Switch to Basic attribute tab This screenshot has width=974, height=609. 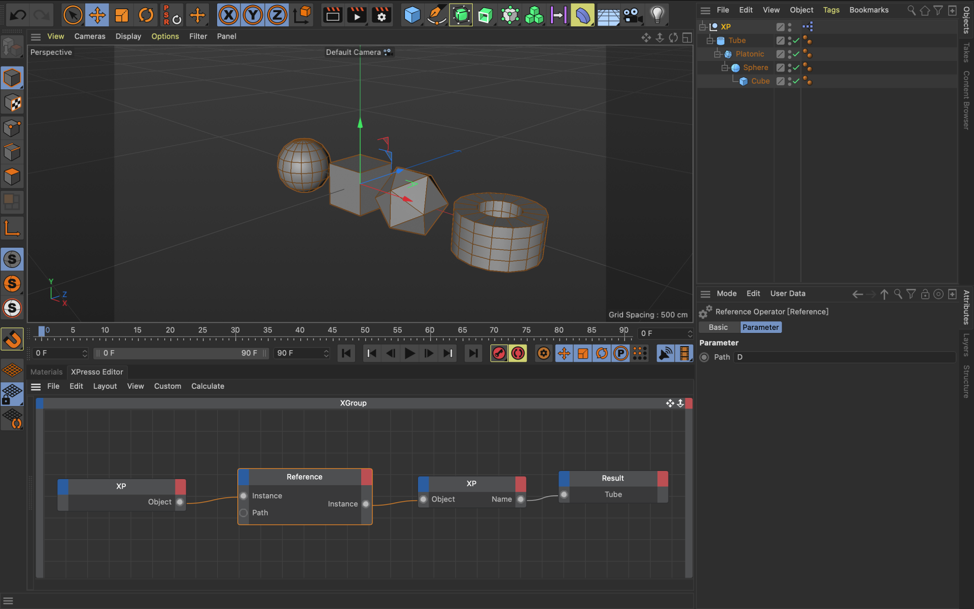coord(718,327)
